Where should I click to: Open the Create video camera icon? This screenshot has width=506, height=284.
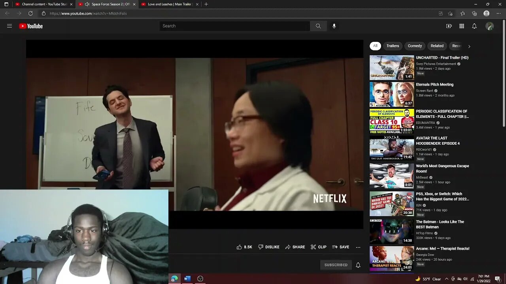coord(449,26)
